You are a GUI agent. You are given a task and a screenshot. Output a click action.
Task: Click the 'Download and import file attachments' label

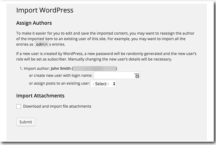click(57, 106)
